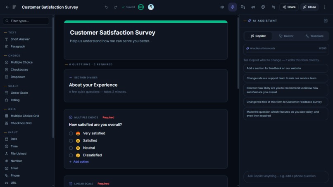
Task: Click the Close button with rocket icon
Action: 309,7
